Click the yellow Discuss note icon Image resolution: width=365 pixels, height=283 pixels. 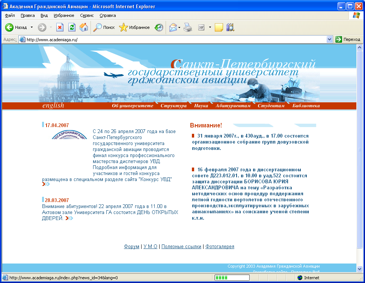tap(219, 27)
